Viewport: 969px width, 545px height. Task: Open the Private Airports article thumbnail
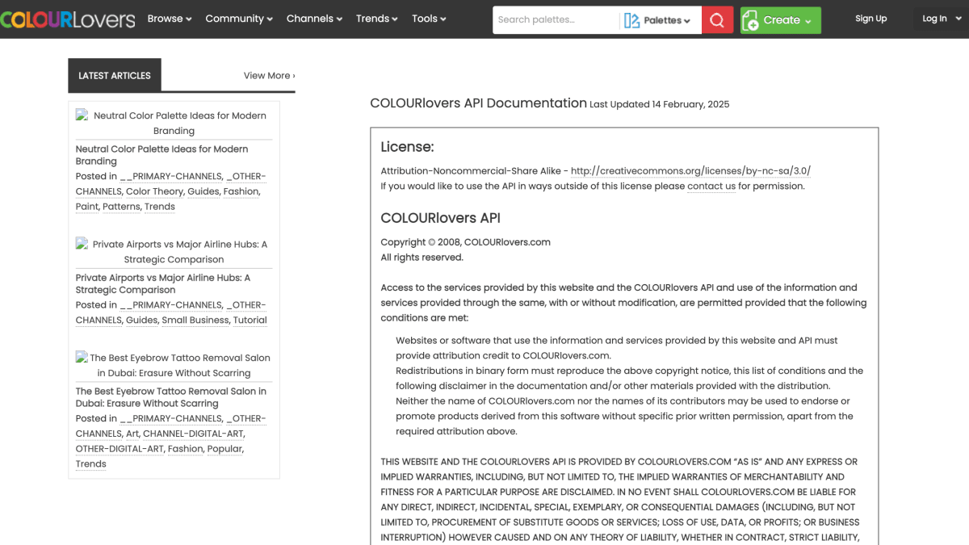pyautogui.click(x=174, y=252)
